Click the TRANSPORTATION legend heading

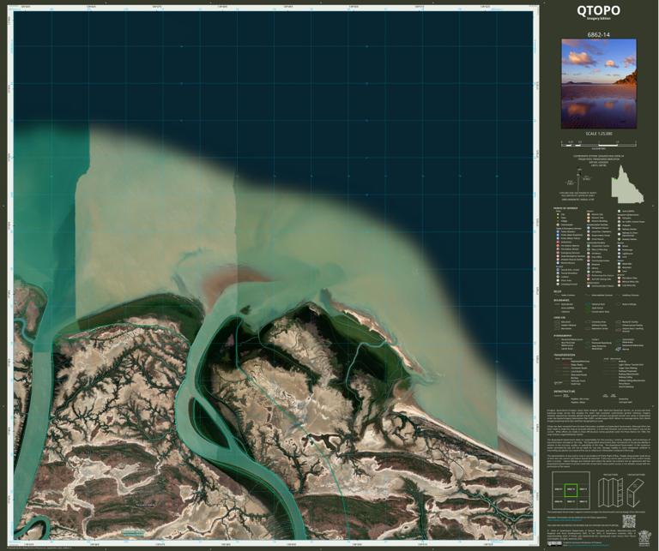[565, 355]
